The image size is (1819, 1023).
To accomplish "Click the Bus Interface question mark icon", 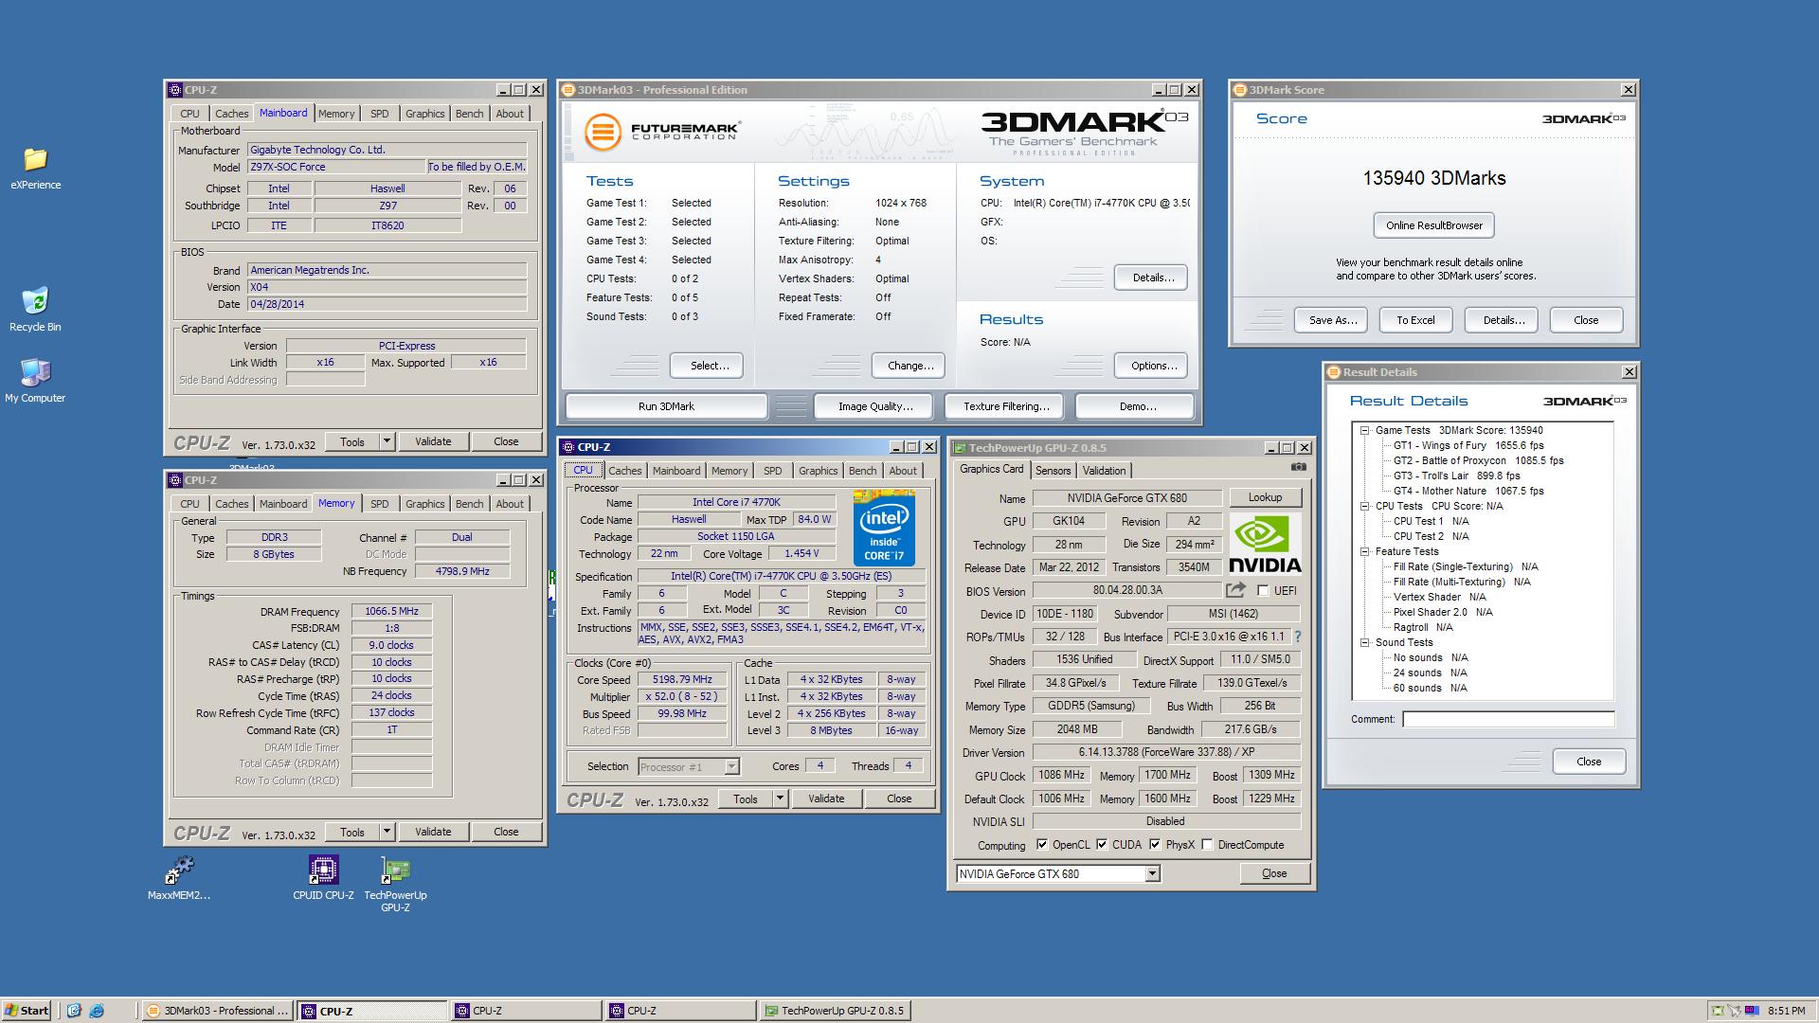I will pos(1298,637).
